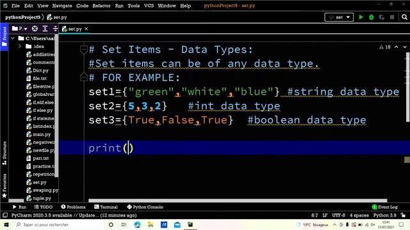Open the Windows Start menu
Image resolution: width=410 pixels, height=230 pixels.
6,224
